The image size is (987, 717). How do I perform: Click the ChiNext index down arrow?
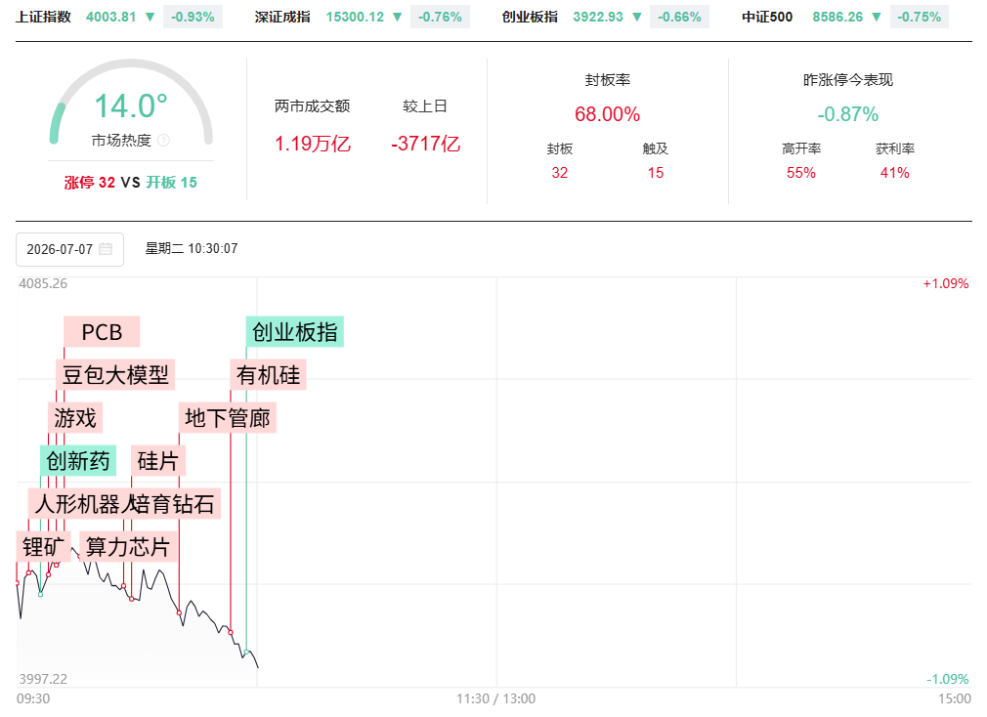point(637,17)
